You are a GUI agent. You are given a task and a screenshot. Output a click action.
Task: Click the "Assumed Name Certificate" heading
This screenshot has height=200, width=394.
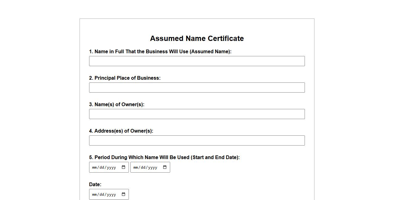pos(197,38)
